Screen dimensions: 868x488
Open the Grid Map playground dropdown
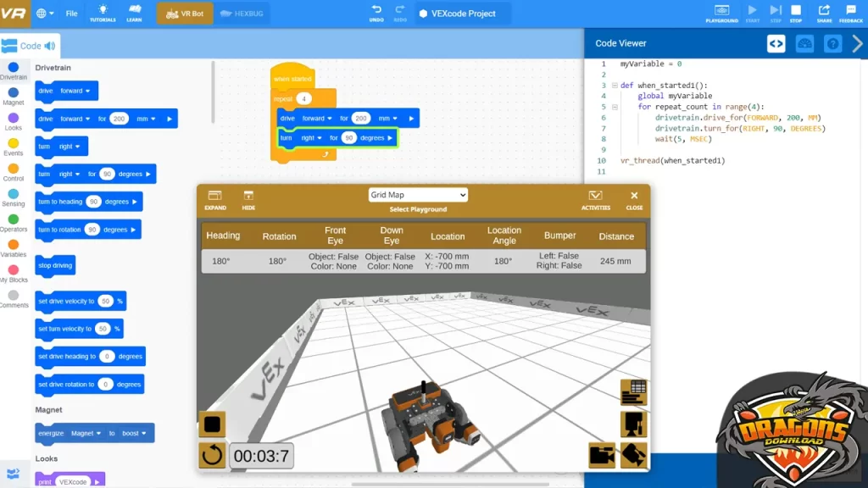click(x=417, y=195)
